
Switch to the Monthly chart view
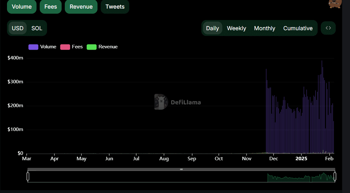[265, 28]
